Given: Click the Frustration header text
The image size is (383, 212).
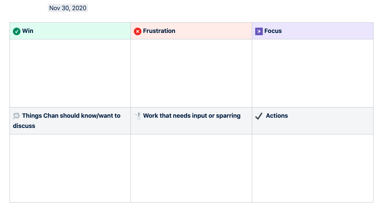Looking at the screenshot, I should 159,31.
